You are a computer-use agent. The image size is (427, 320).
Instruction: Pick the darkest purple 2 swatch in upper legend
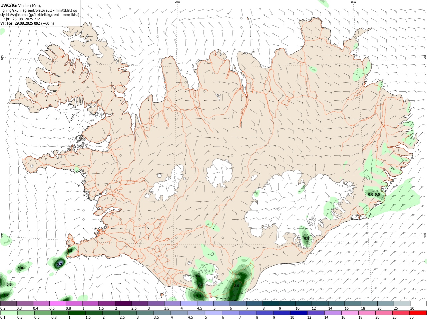[123, 303]
